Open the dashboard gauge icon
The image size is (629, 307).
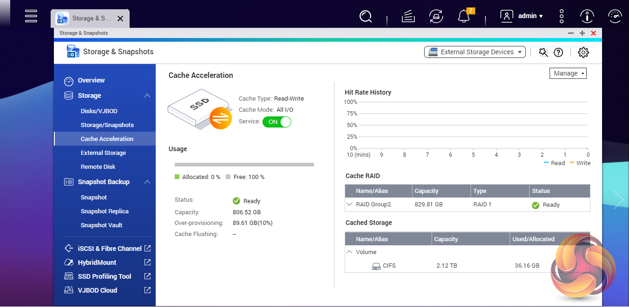pyautogui.click(x=615, y=16)
